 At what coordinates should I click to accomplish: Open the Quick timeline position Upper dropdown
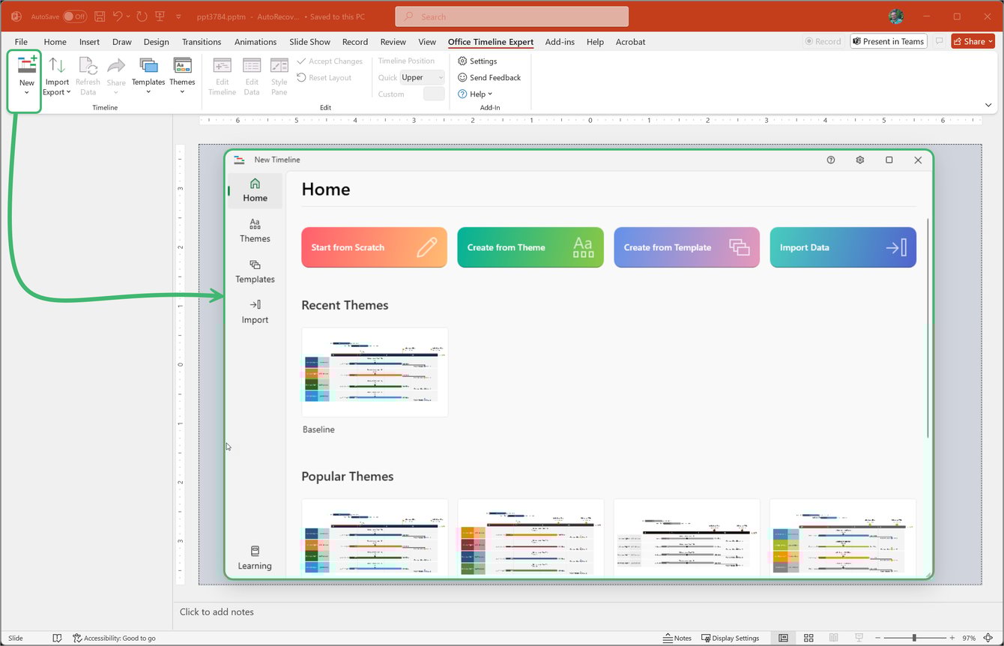pos(422,77)
